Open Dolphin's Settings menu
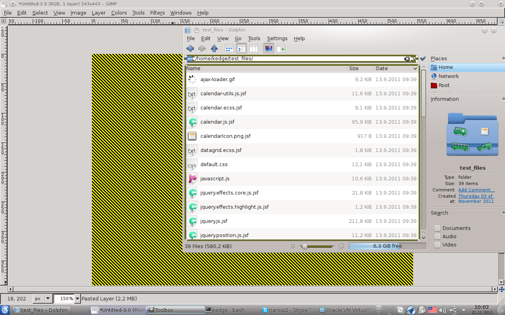This screenshot has height=315, width=505. click(277, 38)
